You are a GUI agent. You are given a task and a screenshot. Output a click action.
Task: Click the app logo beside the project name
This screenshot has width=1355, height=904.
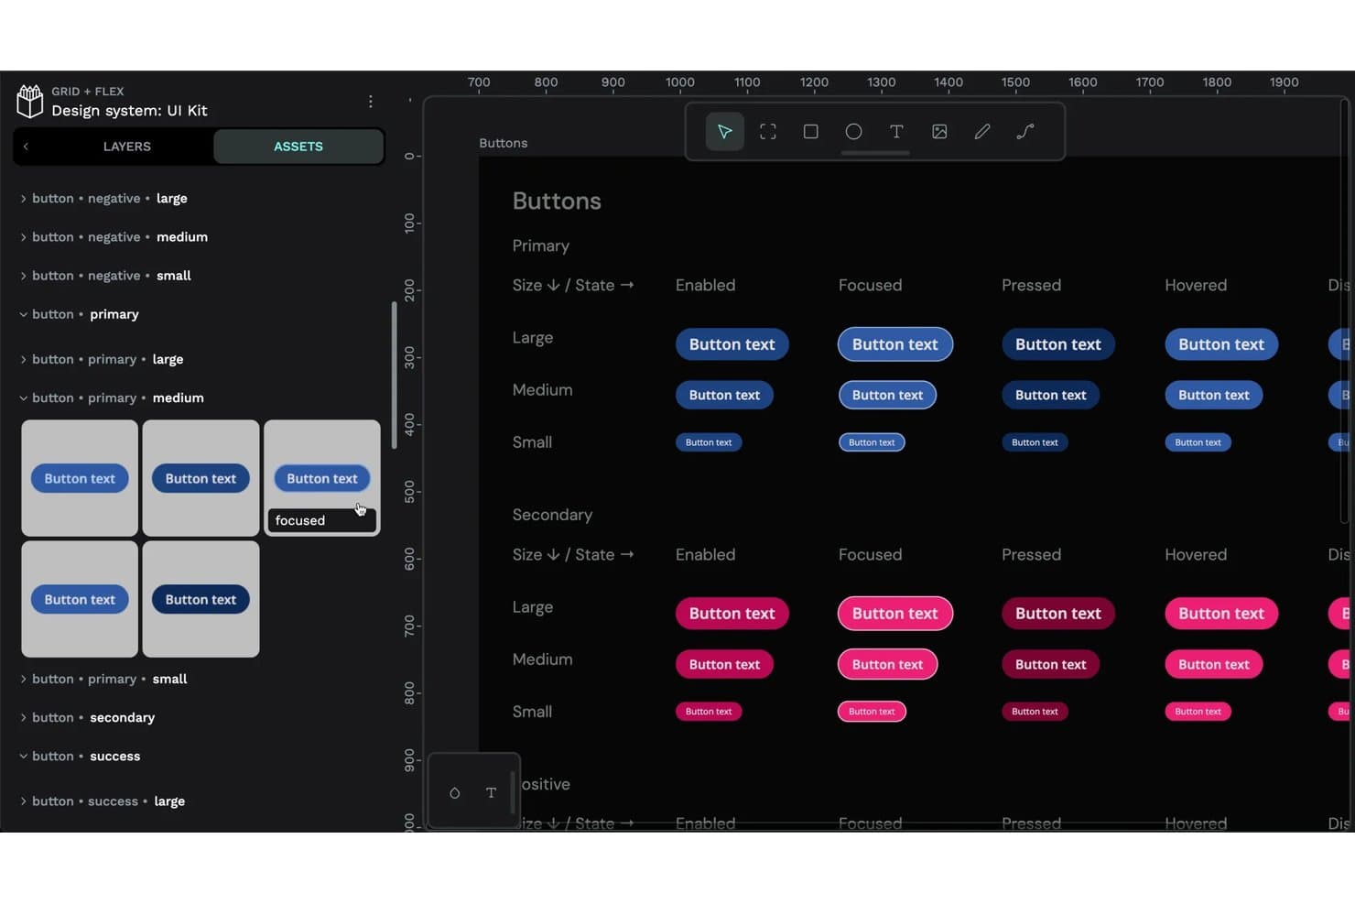(30, 101)
